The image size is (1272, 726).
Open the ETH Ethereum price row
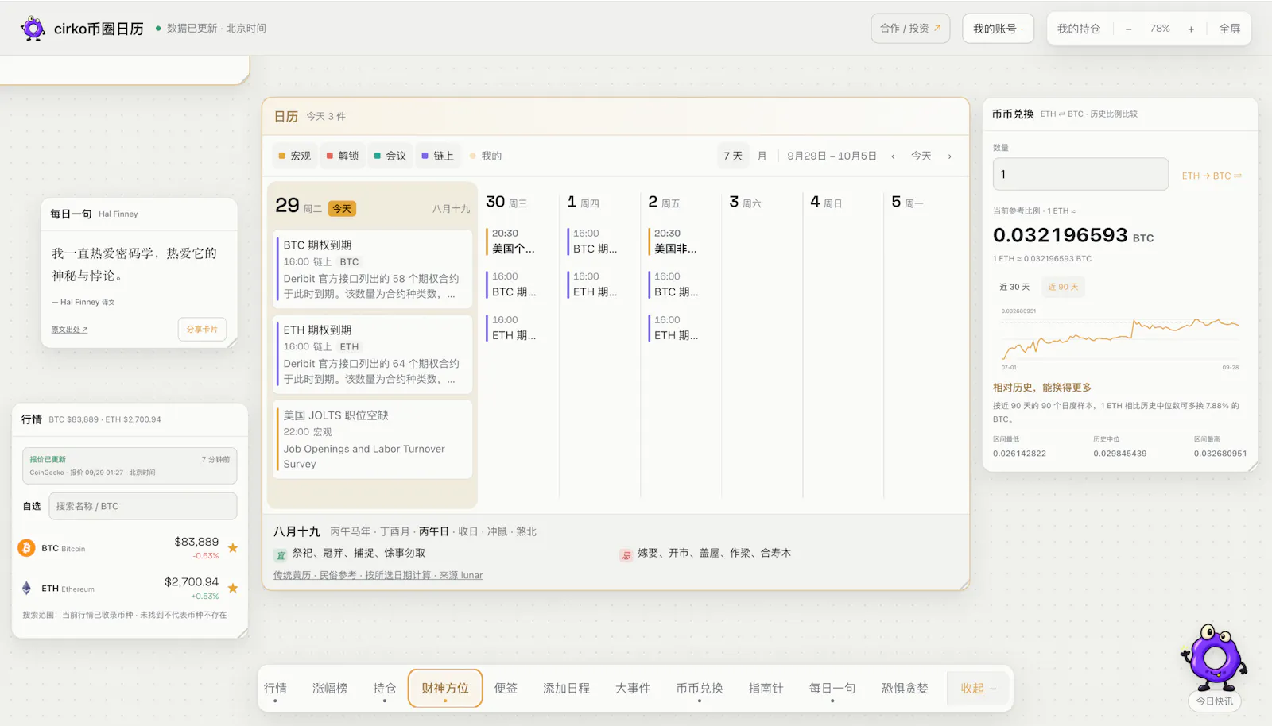128,589
